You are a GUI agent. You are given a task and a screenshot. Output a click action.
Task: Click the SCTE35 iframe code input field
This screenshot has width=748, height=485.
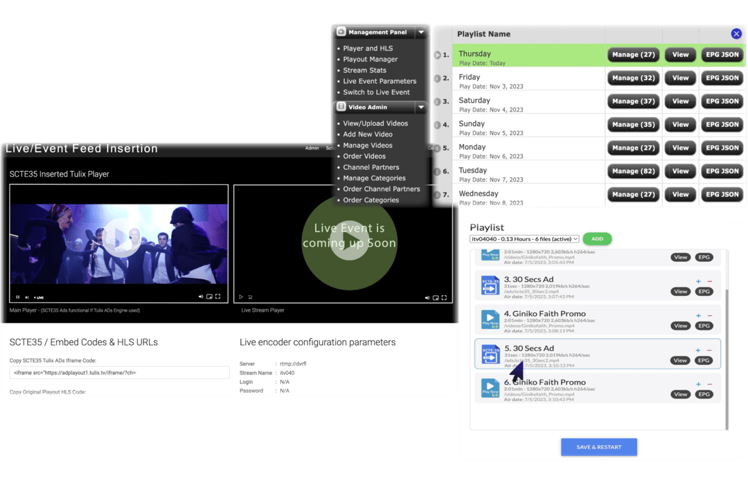coord(119,373)
